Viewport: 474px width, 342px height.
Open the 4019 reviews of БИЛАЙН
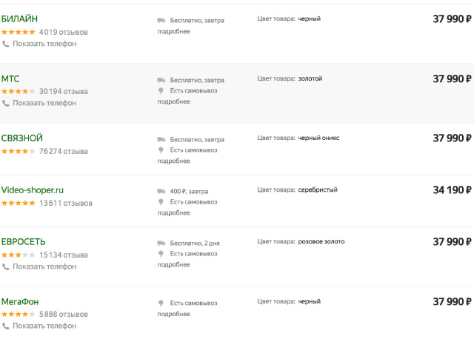point(64,32)
